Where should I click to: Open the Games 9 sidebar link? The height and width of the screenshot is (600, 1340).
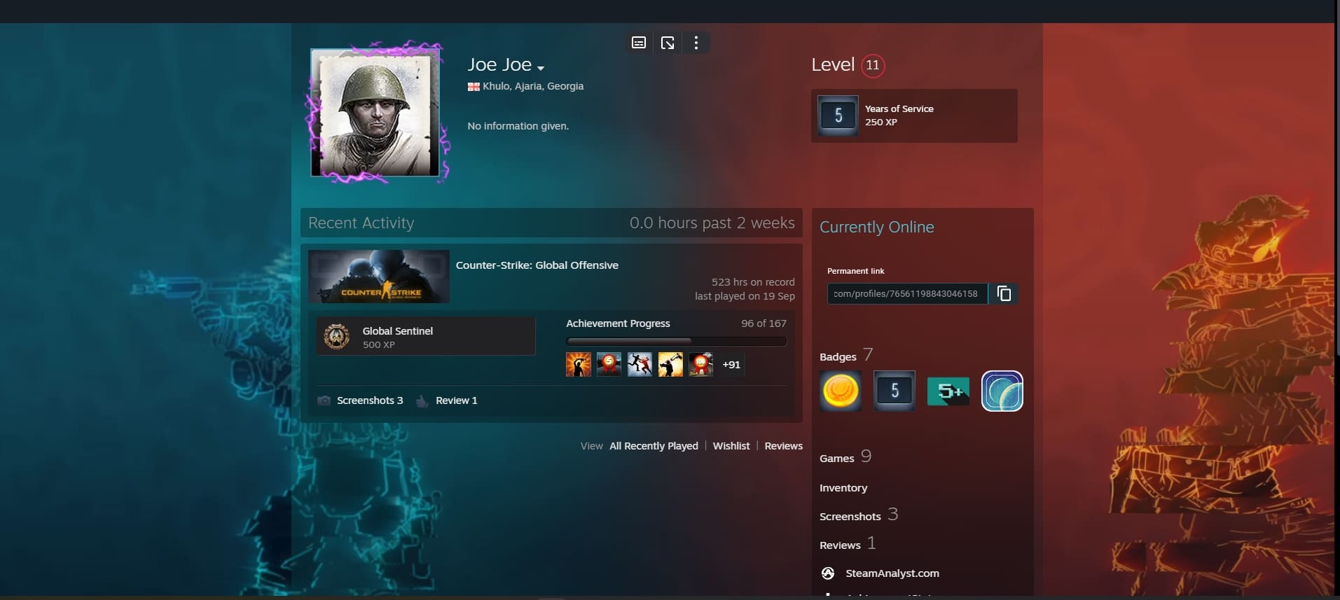coord(845,457)
